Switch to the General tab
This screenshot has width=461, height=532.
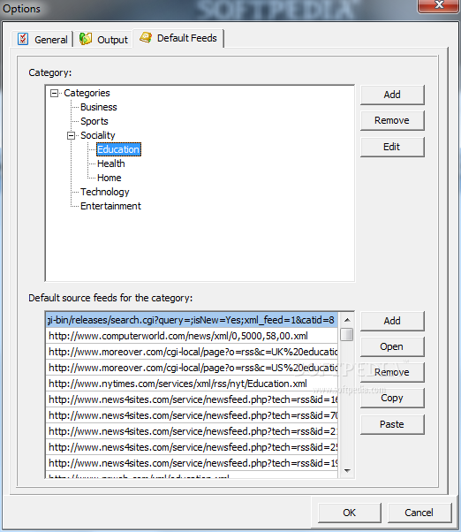42,40
